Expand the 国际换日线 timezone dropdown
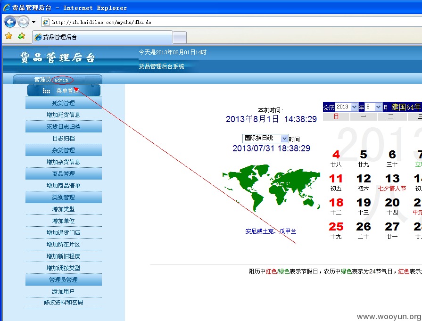The image size is (422, 321). (x=265, y=138)
